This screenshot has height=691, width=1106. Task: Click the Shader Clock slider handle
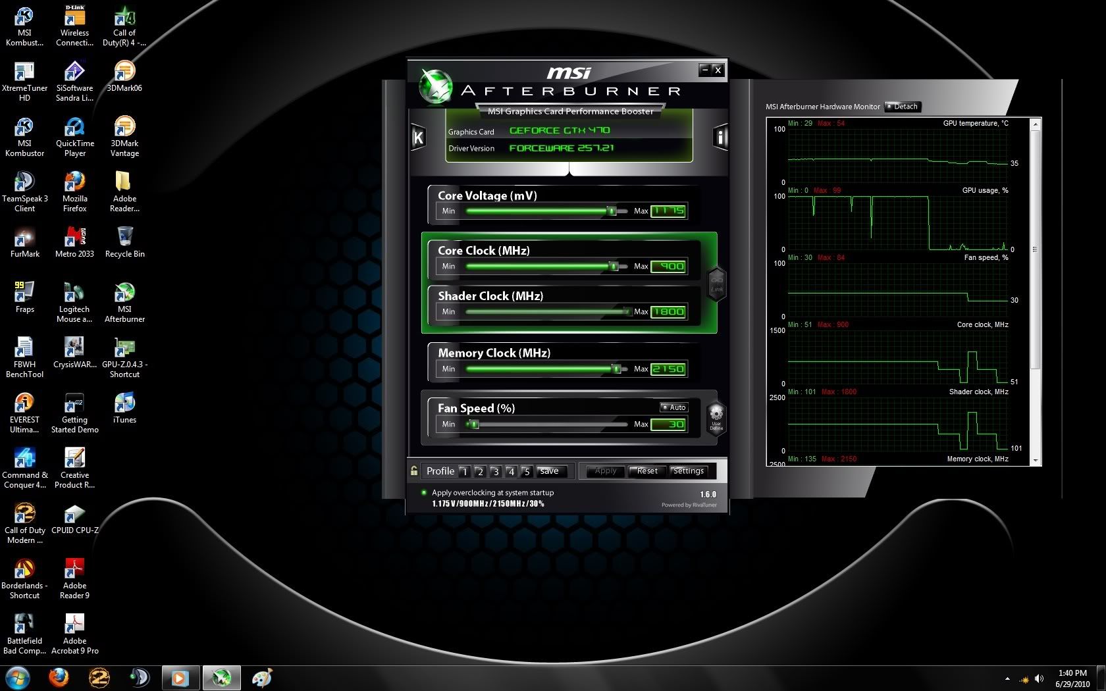[x=627, y=311]
